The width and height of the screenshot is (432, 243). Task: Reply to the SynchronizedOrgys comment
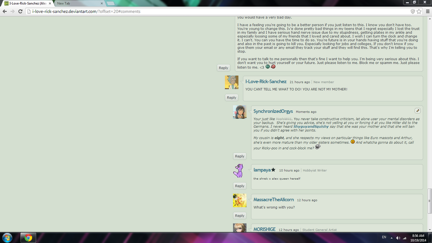click(240, 156)
